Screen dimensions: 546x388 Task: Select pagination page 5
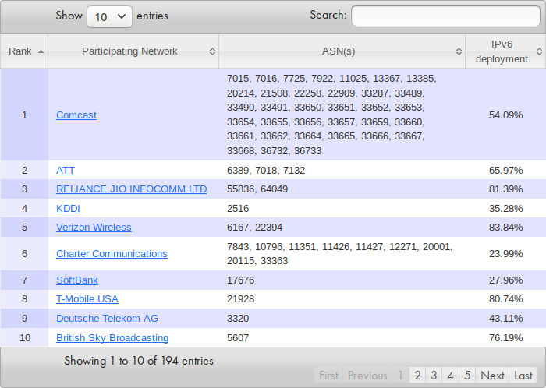tap(467, 376)
